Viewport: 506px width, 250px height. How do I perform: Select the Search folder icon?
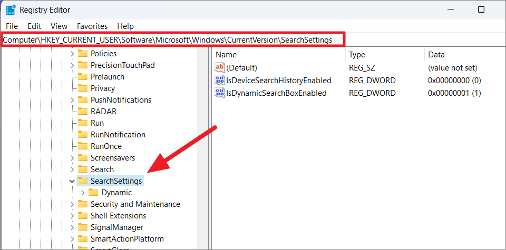pyautogui.click(x=83, y=169)
